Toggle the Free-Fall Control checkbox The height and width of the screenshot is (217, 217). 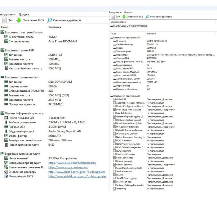coord(114,113)
